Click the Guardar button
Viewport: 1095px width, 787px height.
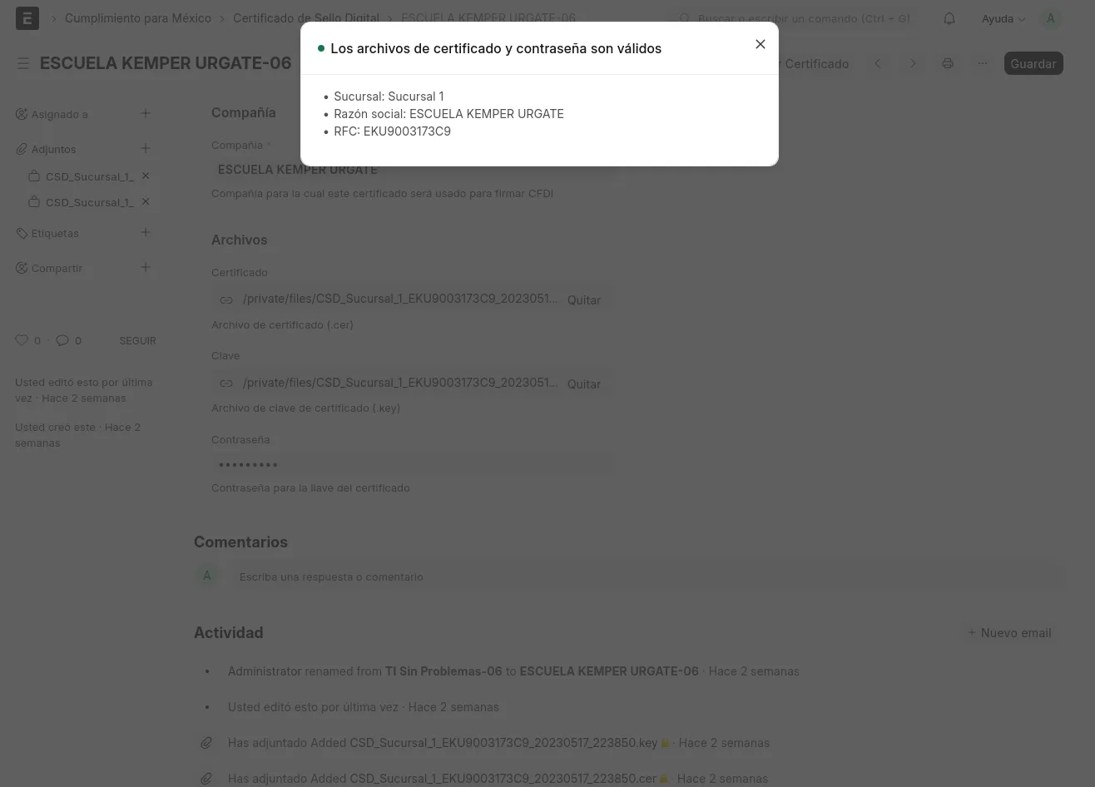(1033, 63)
